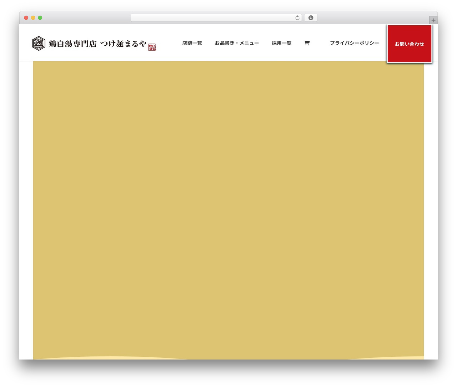Click the hexagon logo emblem
457x387 pixels.
click(x=39, y=44)
